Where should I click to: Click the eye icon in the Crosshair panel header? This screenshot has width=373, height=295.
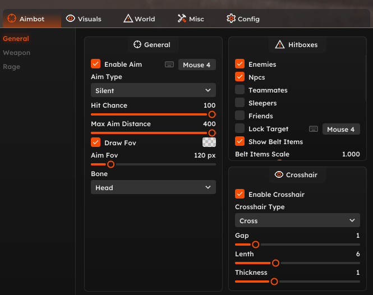(279, 175)
